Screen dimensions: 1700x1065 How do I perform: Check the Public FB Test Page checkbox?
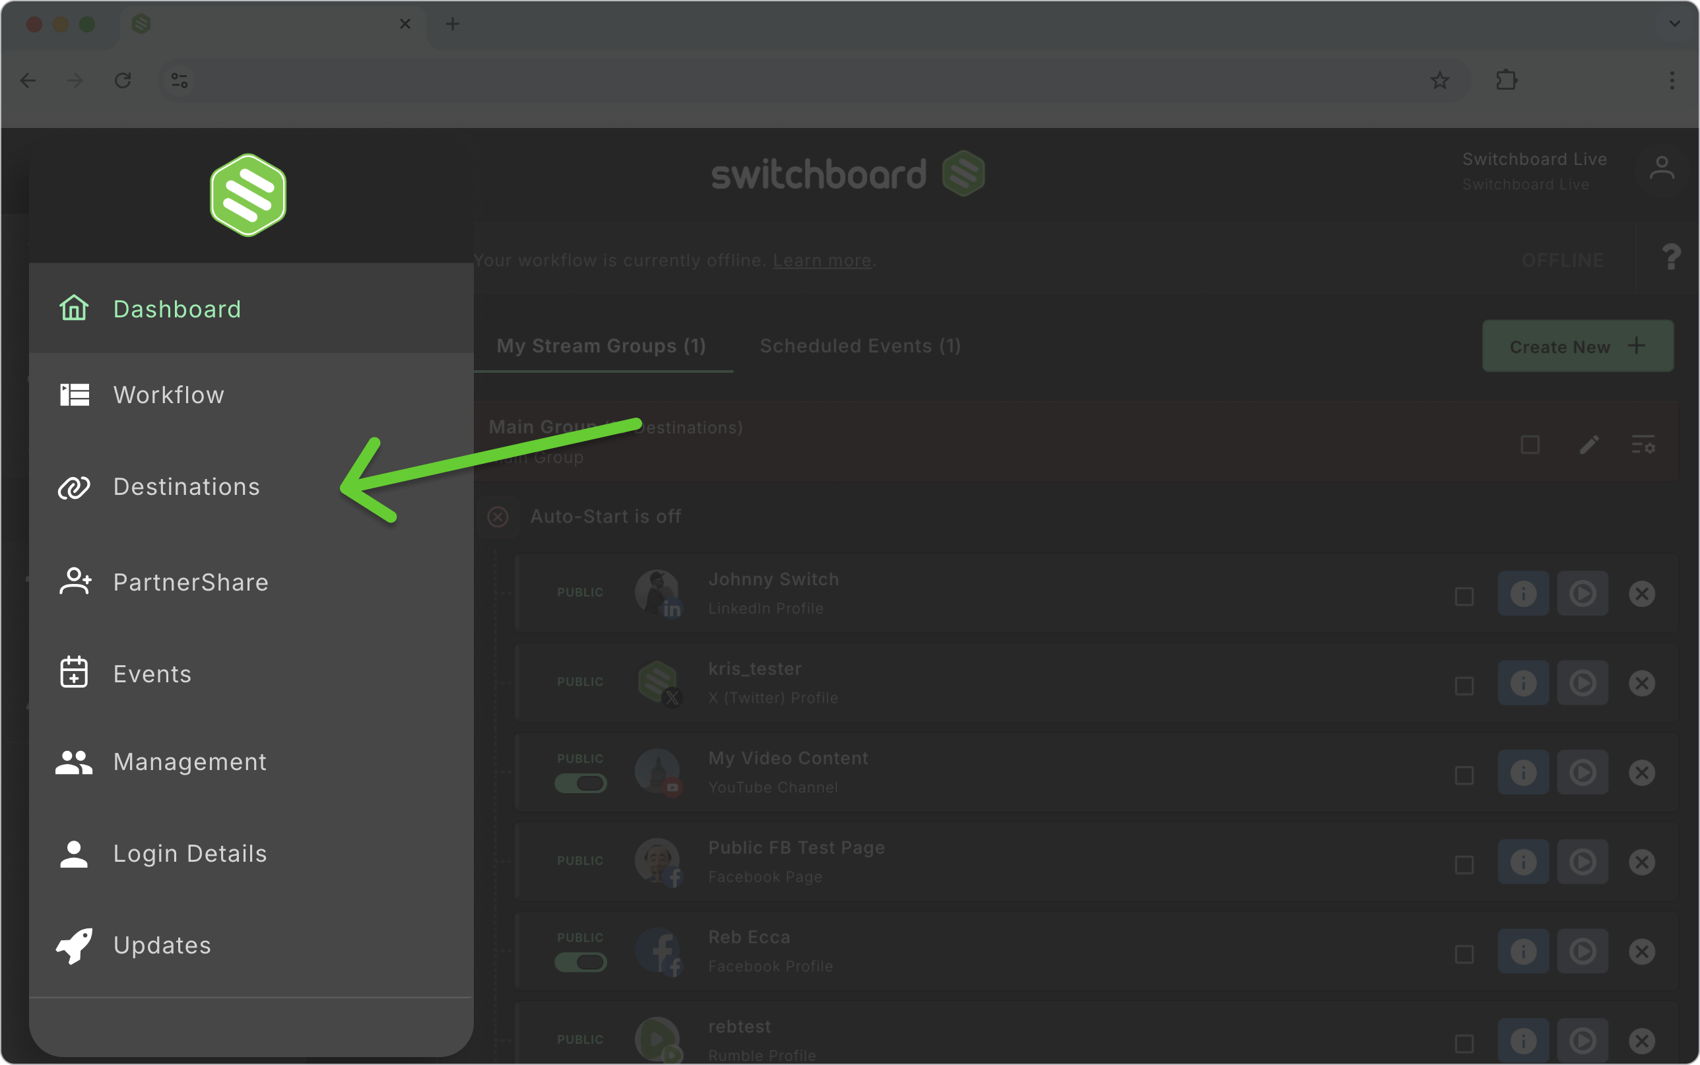[1464, 865]
